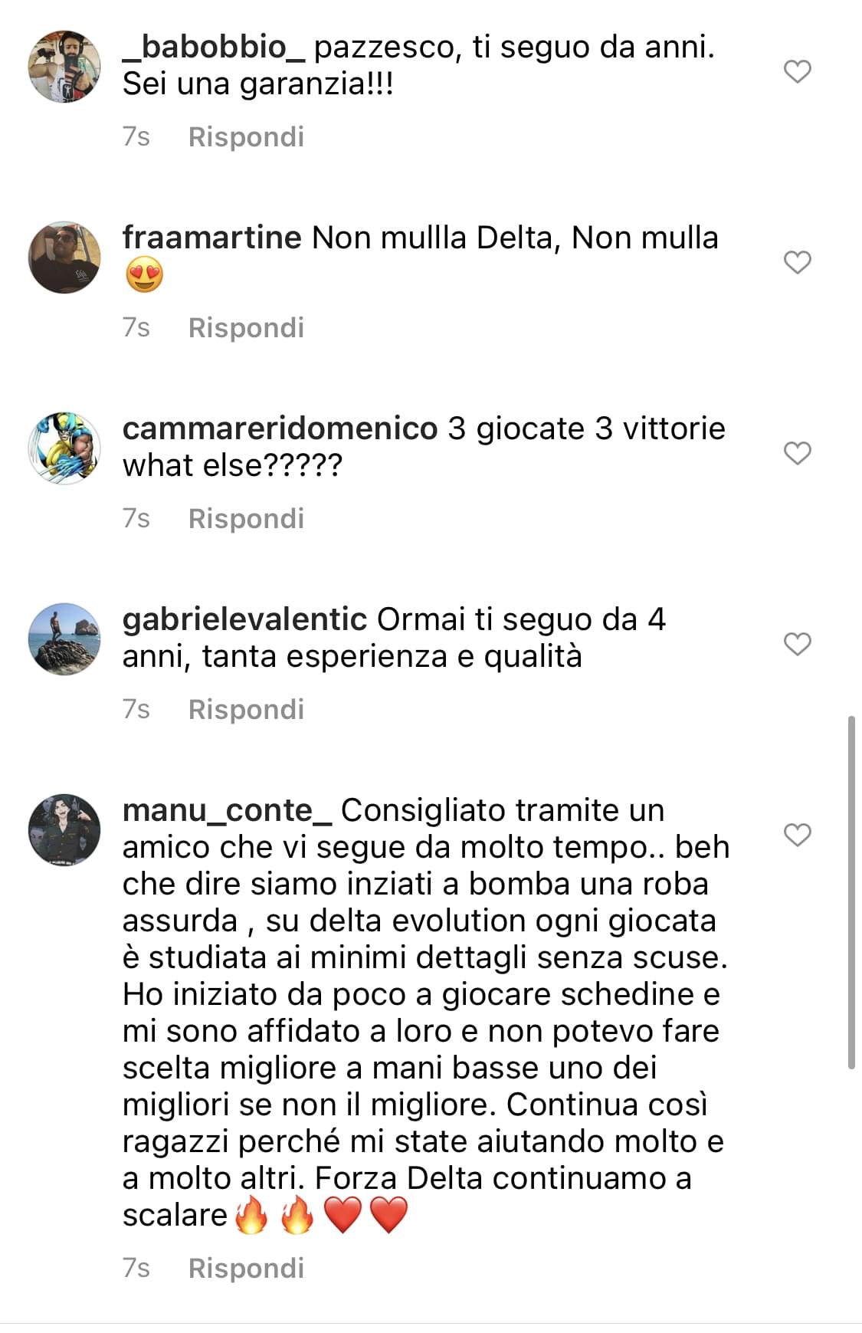This screenshot has width=862, height=1333.
Task: Open manu_conte_'s profile avatar
Action: coord(64,830)
